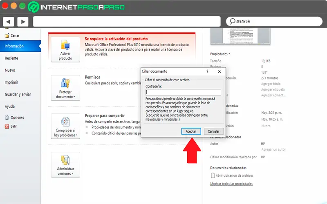
Task: Click the 'Hoy, 2:21 p. m.' value
Action: coord(271,113)
